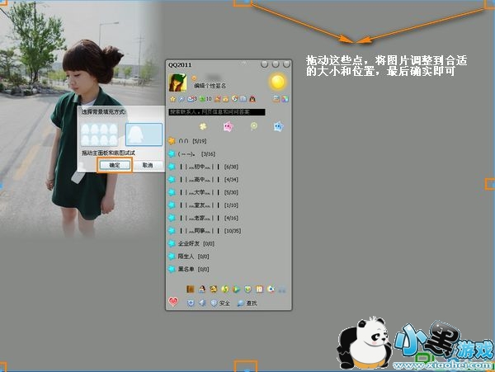The width and height of the screenshot is (495, 372).
Task: Click the sun weather icon
Action: [x=278, y=82]
